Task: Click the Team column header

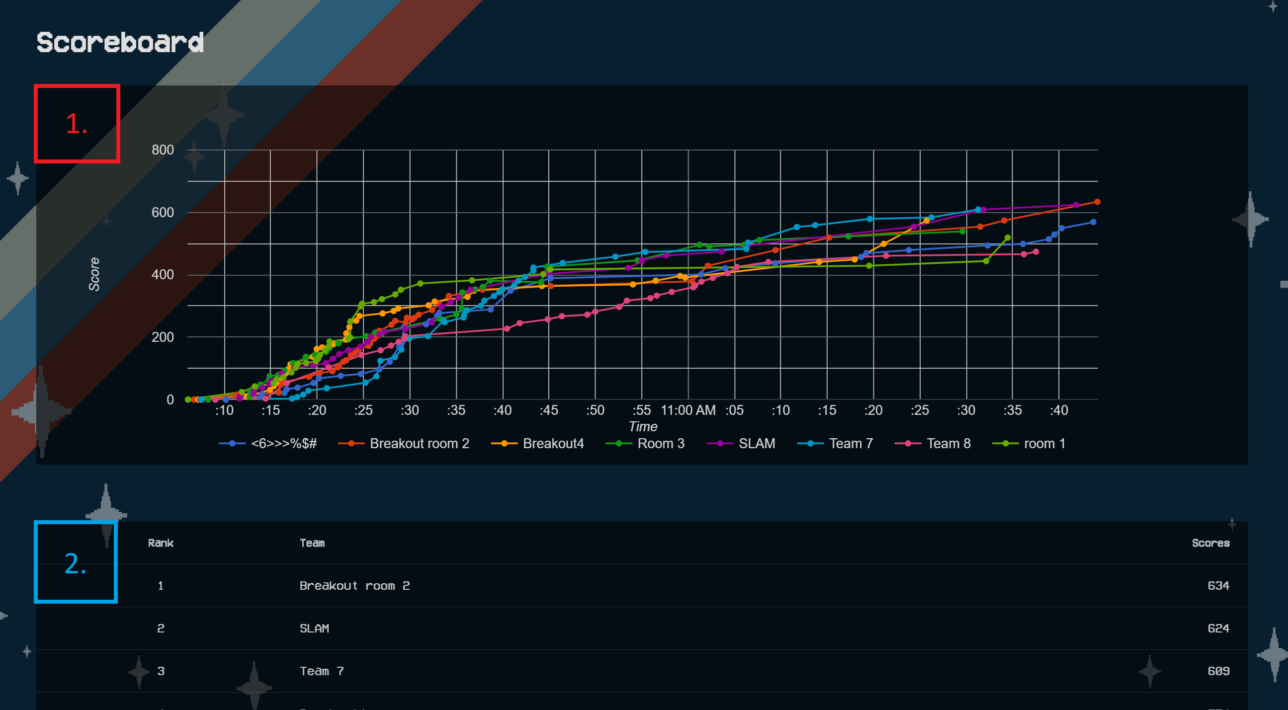Action: 312,543
